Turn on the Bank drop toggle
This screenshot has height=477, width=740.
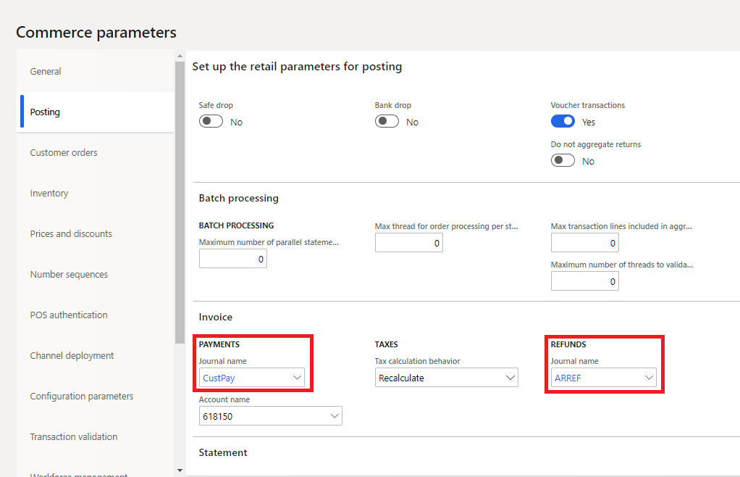click(x=387, y=121)
